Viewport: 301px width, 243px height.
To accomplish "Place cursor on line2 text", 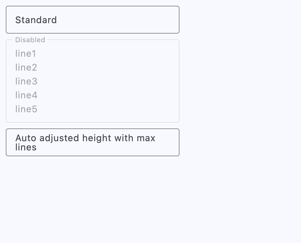I will click(x=26, y=67).
